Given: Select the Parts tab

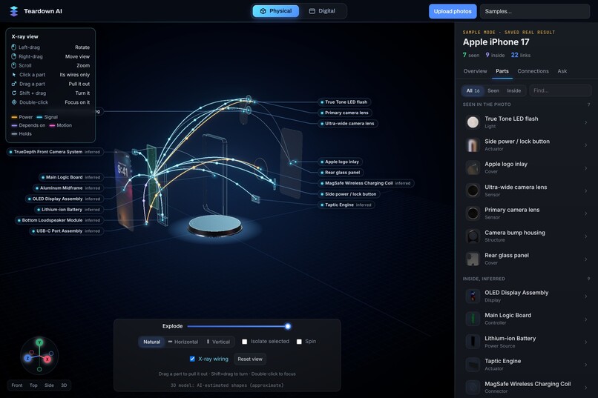Looking at the screenshot, I should pos(502,71).
